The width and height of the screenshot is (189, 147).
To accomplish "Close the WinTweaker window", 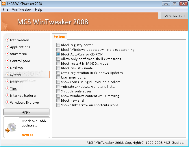I will [x=183, y=4].
